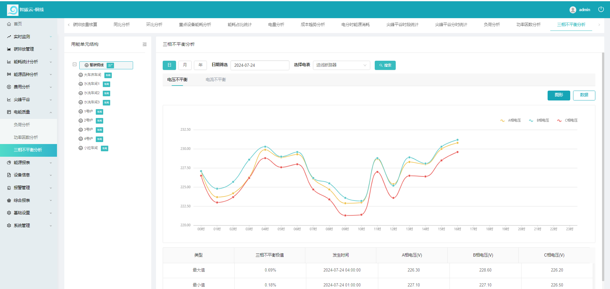Select the 费用分析 sidebar icon
This screenshot has height=289, width=610.
point(9,87)
